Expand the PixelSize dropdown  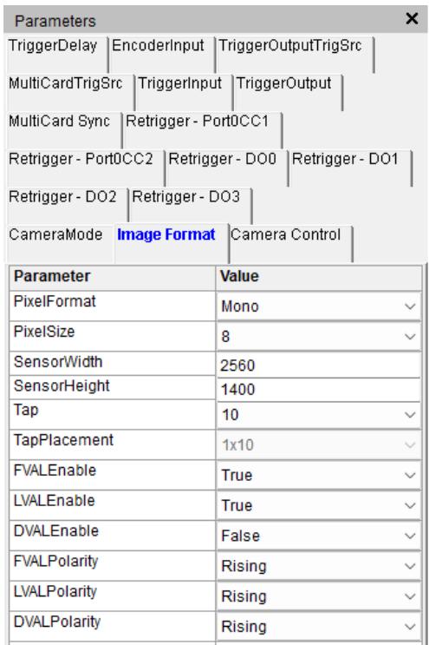(319, 337)
